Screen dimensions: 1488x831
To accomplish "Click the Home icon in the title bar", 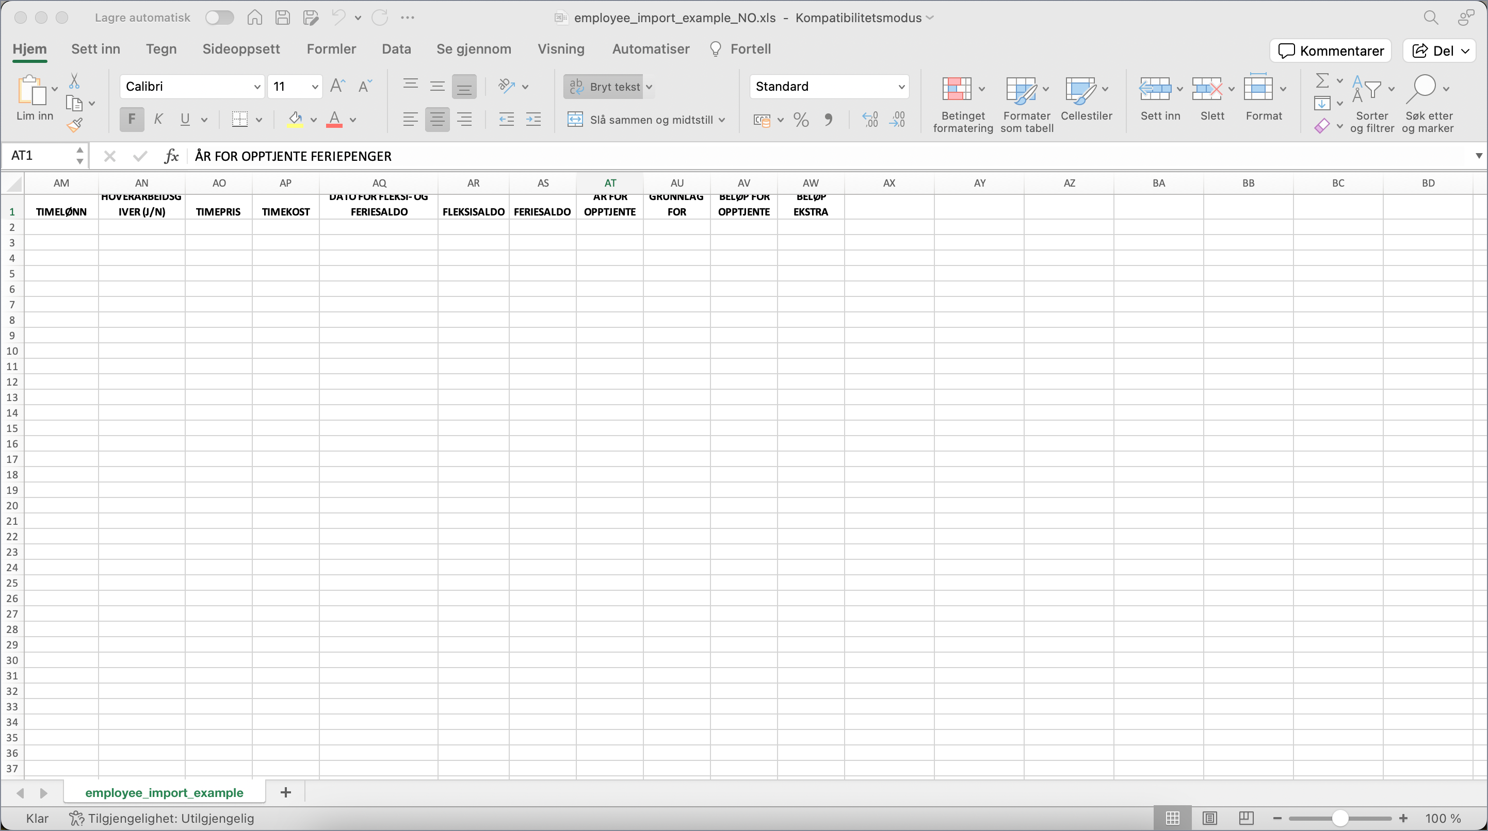I will (x=254, y=18).
